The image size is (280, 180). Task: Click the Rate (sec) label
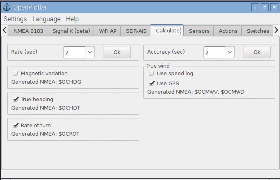(x=24, y=52)
